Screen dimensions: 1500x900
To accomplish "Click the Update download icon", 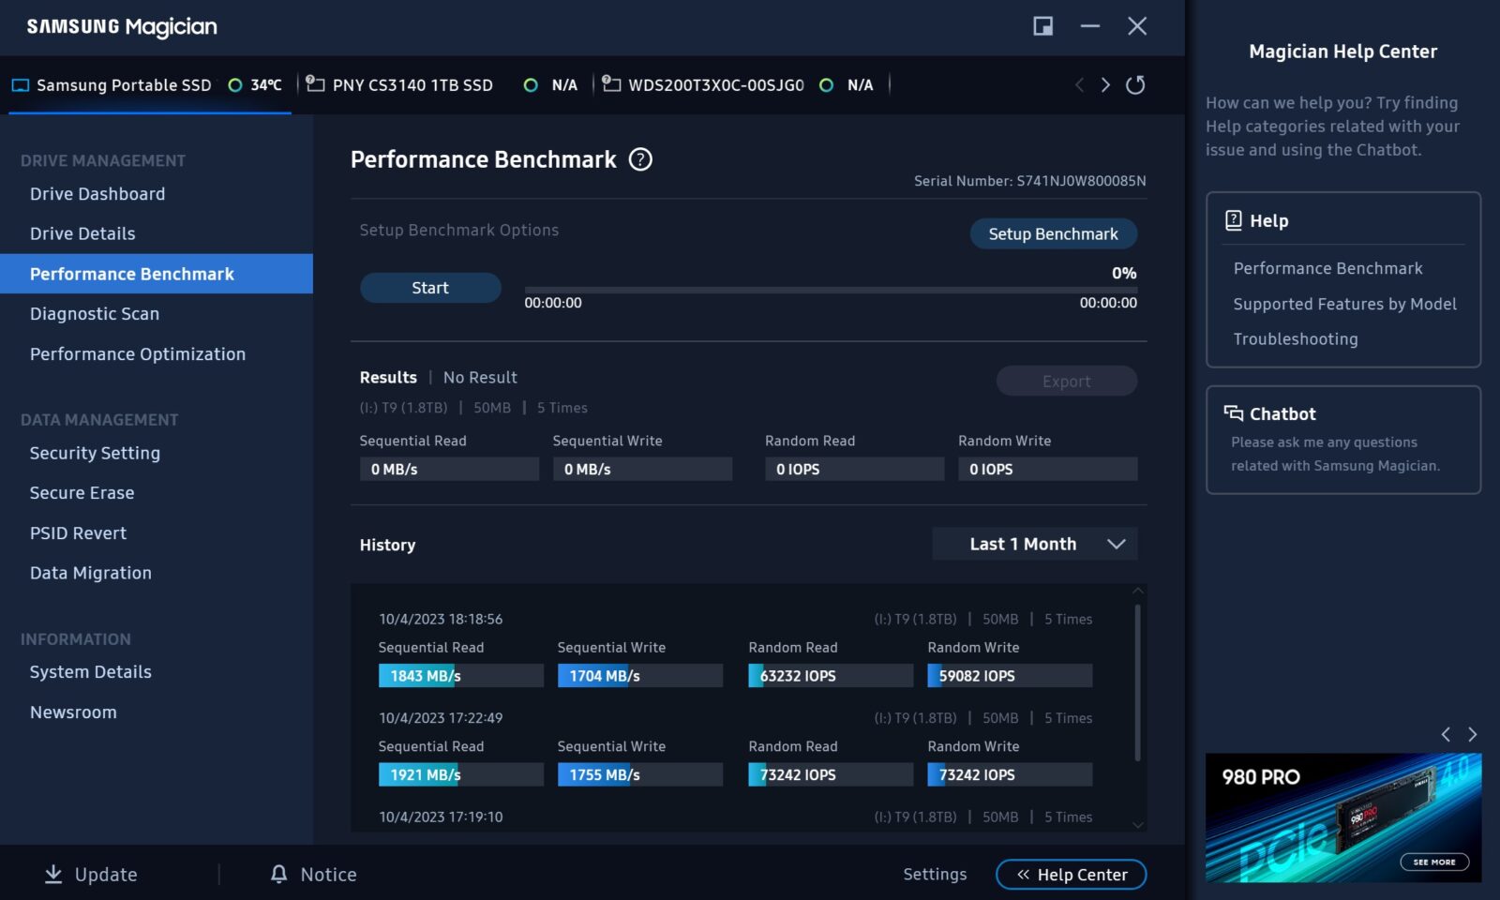I will tap(53, 874).
